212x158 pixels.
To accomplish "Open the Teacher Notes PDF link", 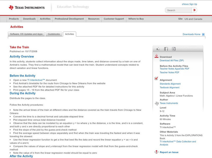I will (x=169, y=73).
